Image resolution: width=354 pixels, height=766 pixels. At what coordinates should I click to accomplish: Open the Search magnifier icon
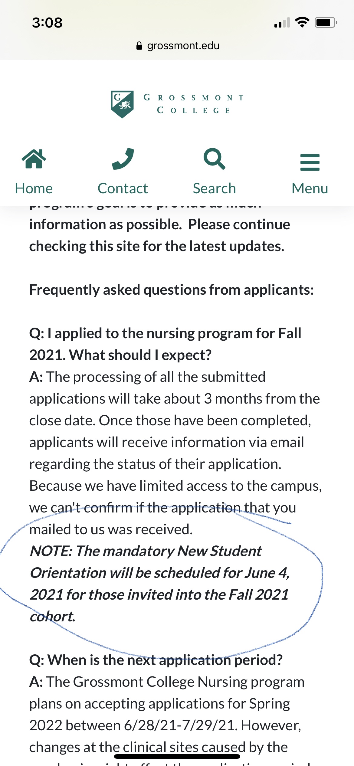click(x=215, y=159)
